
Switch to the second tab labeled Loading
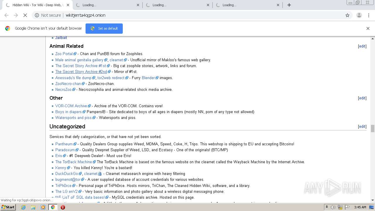107,5
